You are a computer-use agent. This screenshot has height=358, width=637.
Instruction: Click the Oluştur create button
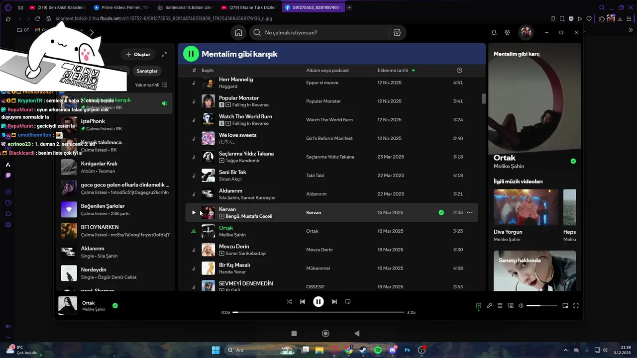pos(138,54)
